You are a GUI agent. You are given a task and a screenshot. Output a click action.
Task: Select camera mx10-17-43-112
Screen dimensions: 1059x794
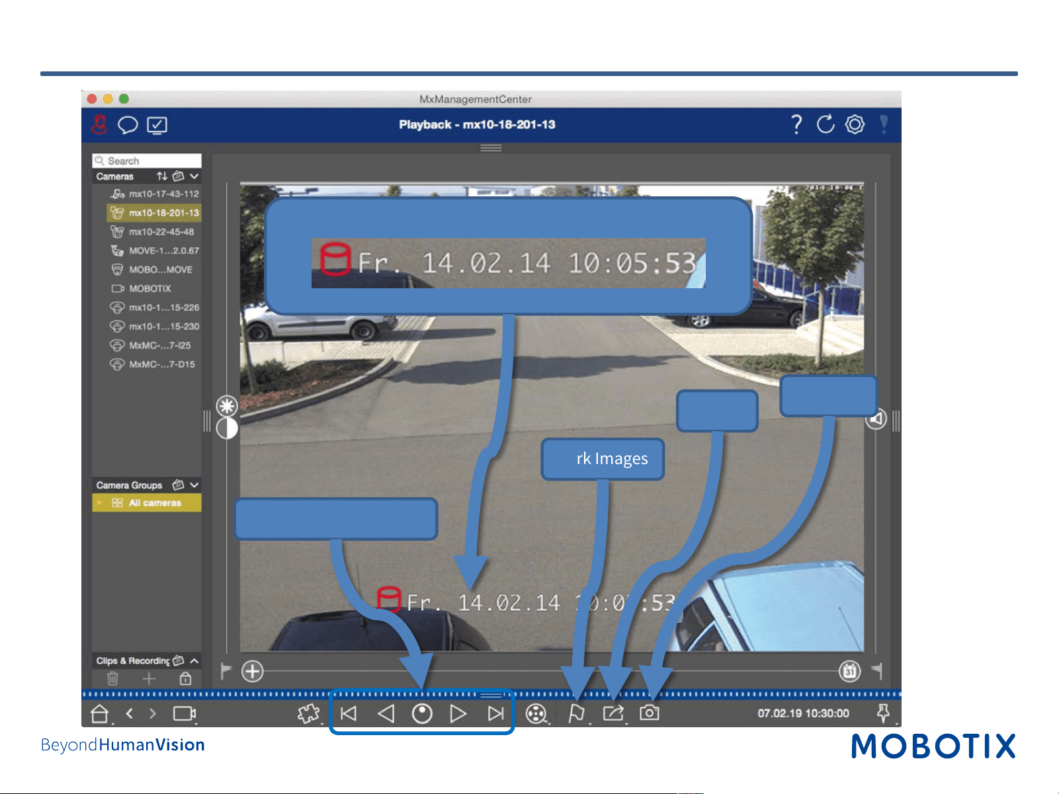154,194
